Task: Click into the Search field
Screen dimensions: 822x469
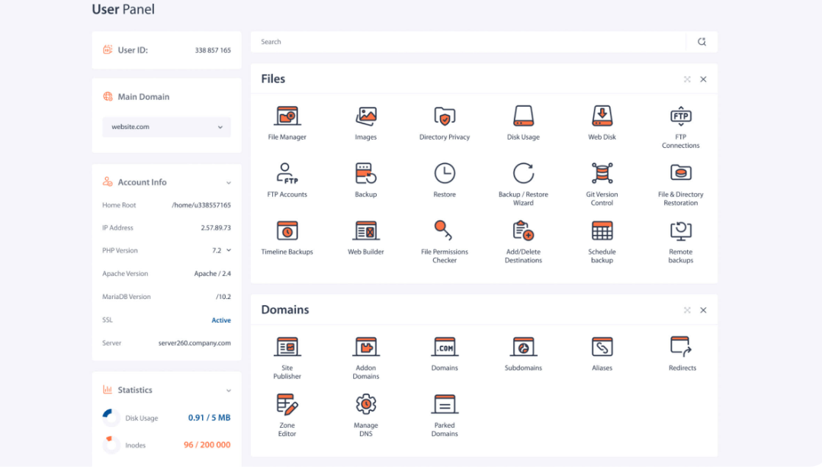Action: click(x=469, y=42)
